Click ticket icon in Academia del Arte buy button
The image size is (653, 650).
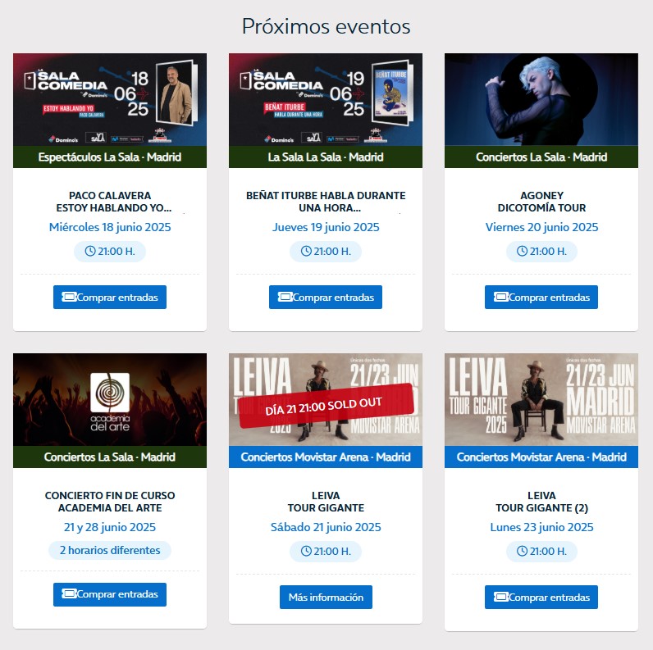[69, 593]
